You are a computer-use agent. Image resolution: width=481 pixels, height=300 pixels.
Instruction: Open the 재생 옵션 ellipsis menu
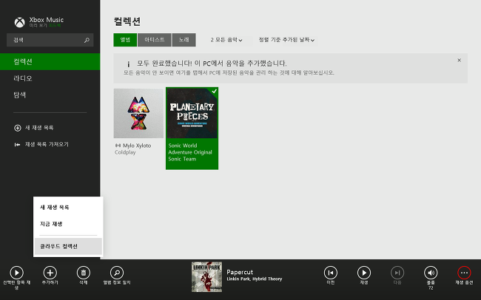coord(464,273)
